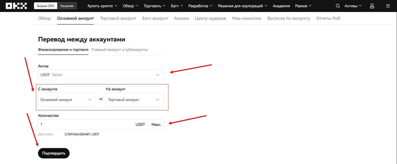Switch to Кошелек mode

[67, 6]
